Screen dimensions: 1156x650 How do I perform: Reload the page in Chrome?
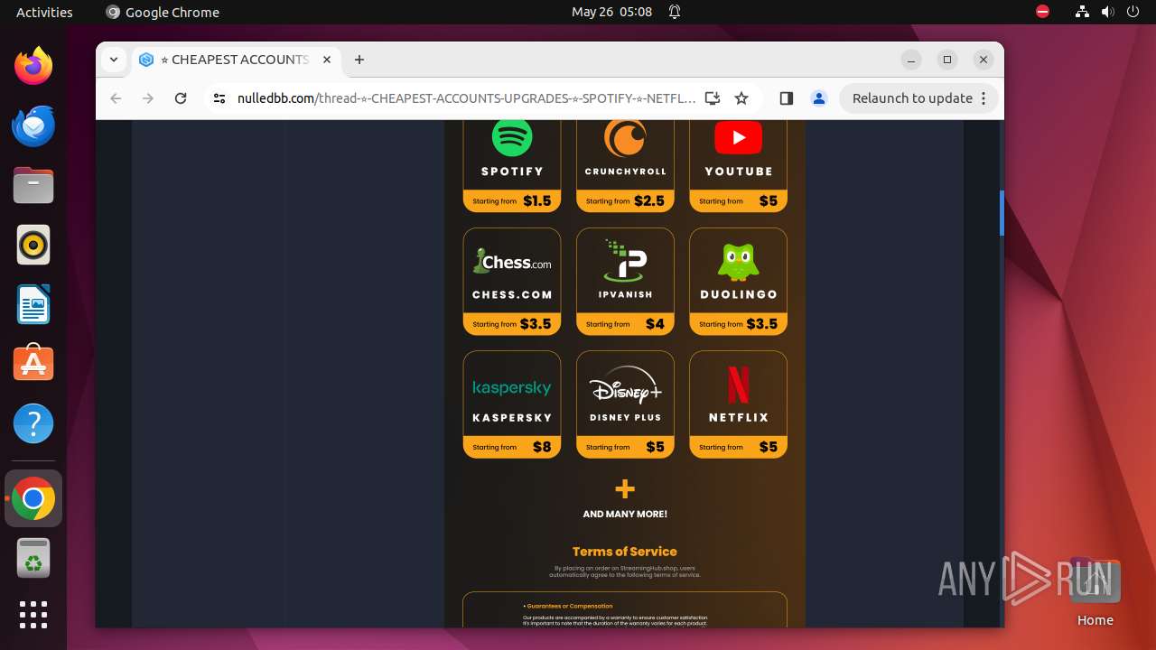181,98
